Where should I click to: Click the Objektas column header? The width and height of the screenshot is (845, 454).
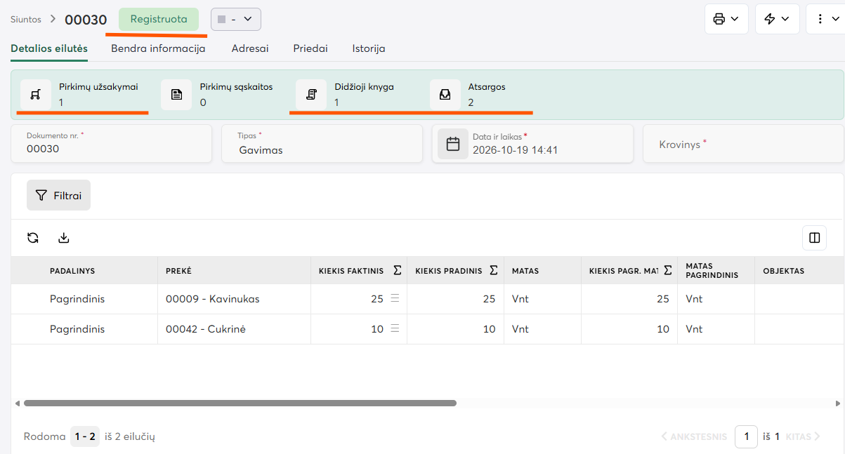[x=784, y=271]
